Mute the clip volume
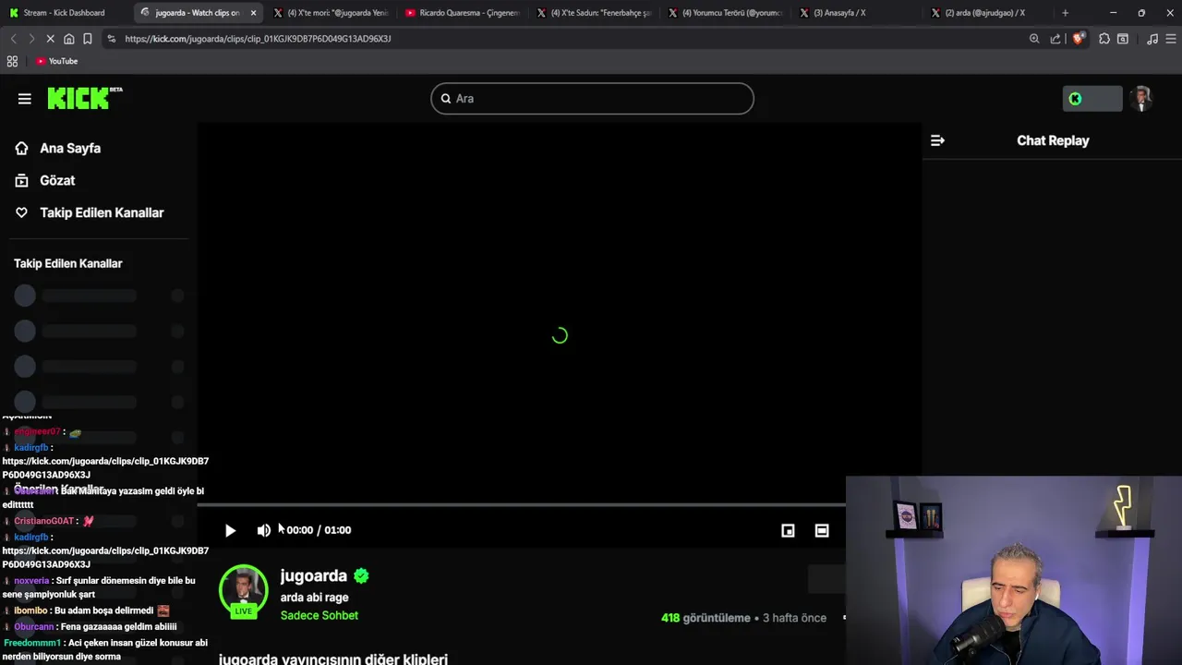This screenshot has height=665, width=1182. tap(264, 530)
